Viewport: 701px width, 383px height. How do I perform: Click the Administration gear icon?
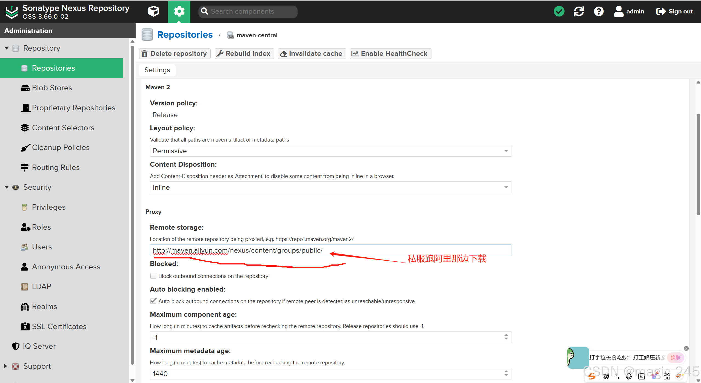click(179, 11)
